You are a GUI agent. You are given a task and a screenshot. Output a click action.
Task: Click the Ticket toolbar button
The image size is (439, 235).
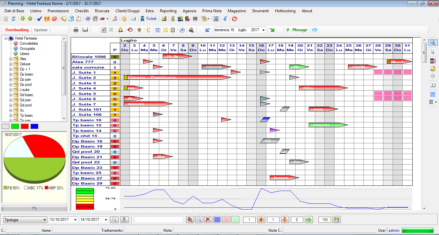(x=149, y=19)
